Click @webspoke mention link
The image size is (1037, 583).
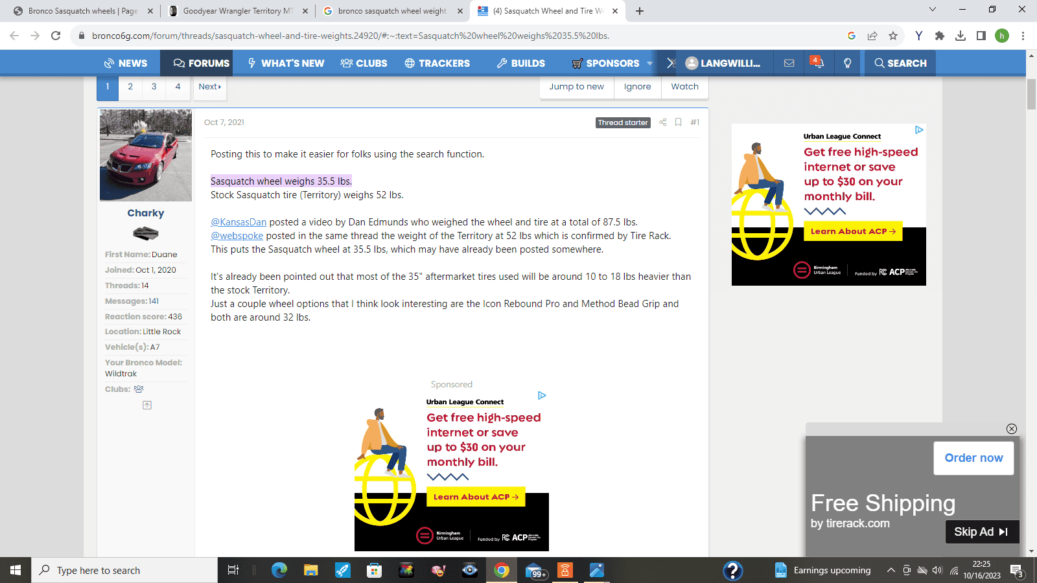(x=237, y=236)
